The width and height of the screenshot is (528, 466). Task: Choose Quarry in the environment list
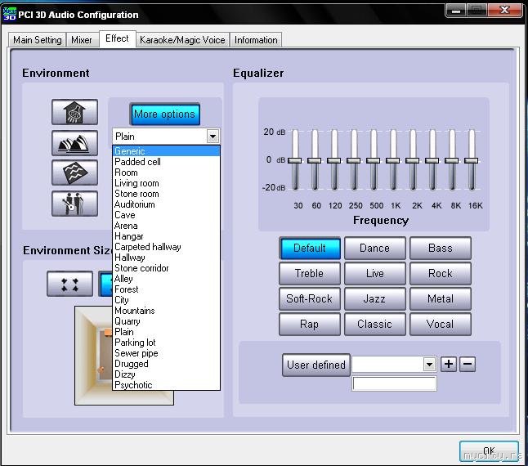click(167, 321)
